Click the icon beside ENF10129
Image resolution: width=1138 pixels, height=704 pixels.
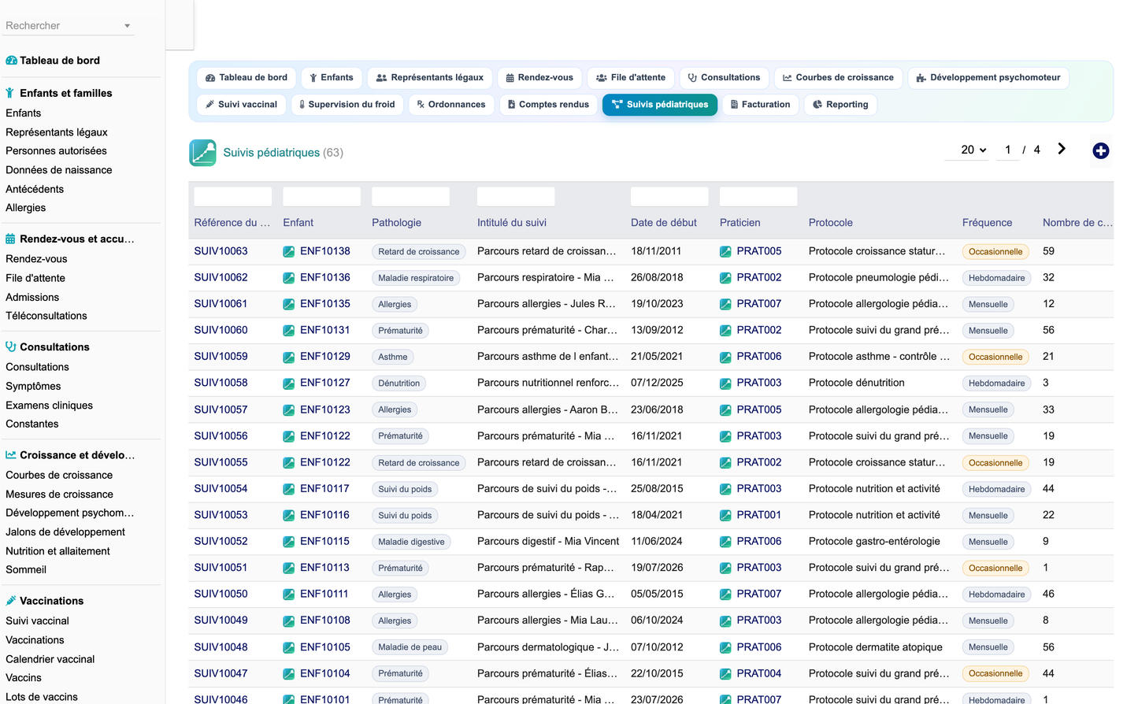tap(289, 357)
